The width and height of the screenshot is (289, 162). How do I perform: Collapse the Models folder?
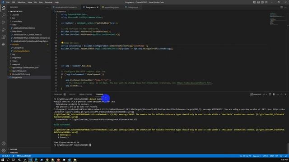pyautogui.click(x=15, y=45)
